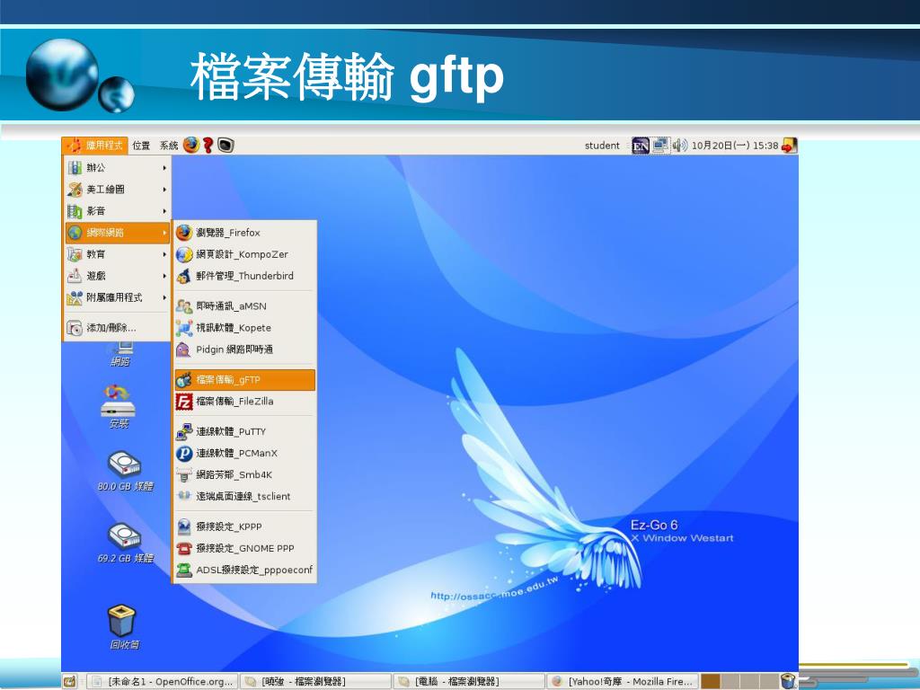Viewport: 920px width, 690px height.
Task: Select the 69.2 GB 媒體 drive icon
Action: click(124, 543)
